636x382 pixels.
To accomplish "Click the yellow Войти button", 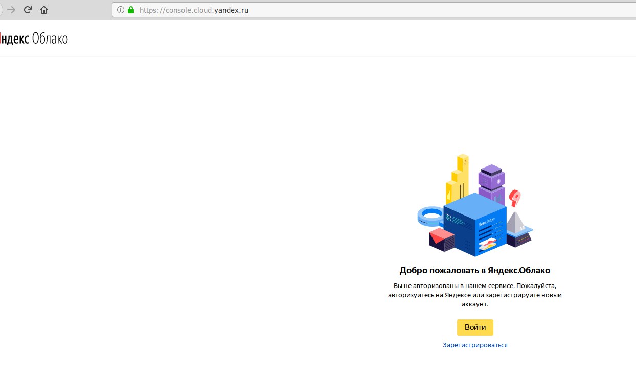I will click(475, 327).
